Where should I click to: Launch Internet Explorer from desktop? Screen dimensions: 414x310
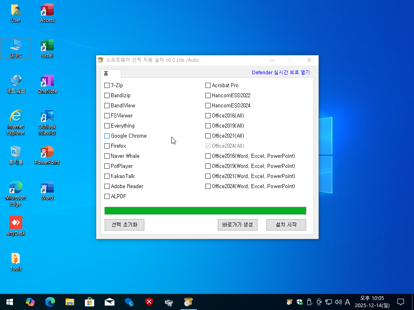tap(16, 122)
